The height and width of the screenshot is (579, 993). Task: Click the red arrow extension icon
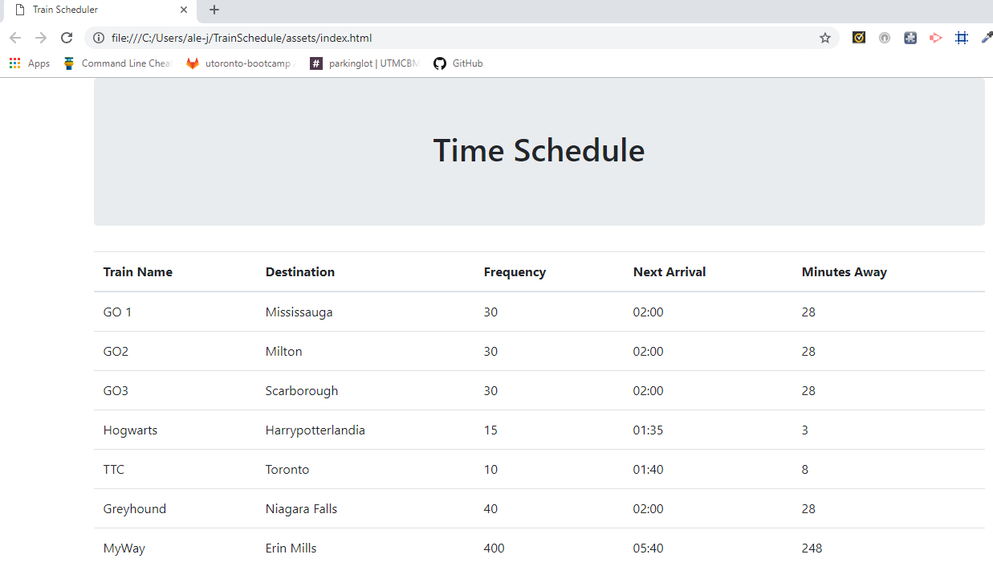tap(935, 38)
